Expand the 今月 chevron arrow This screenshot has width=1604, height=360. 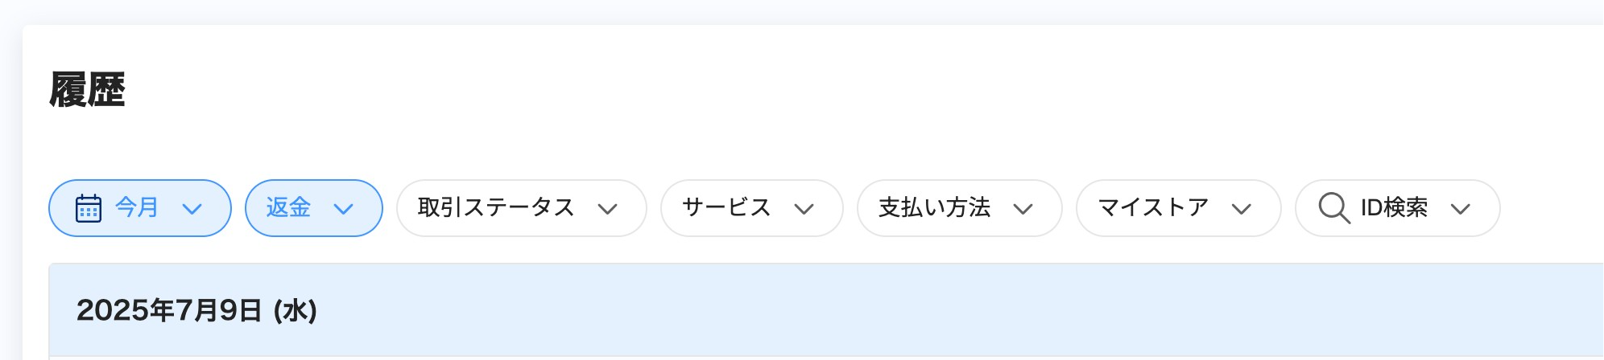pyautogui.click(x=192, y=209)
